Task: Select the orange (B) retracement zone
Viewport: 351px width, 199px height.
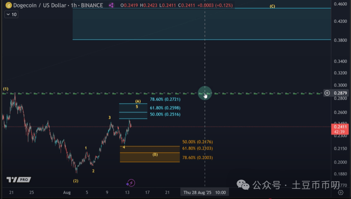Action: pyautogui.click(x=150, y=154)
